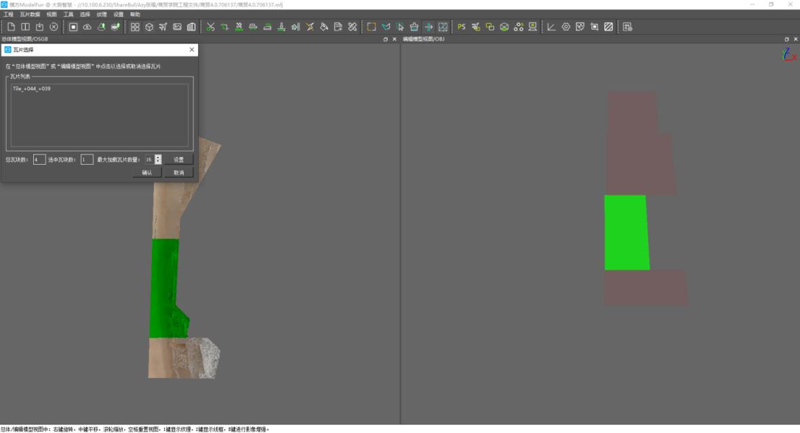Image resolution: width=800 pixels, height=433 pixels.
Task: Float the OBJ edit view panel
Action: (786, 39)
